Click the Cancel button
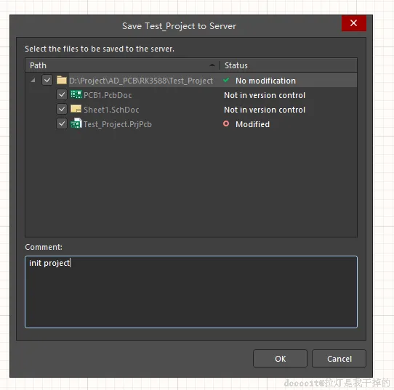This screenshot has height=390, width=394. 339,359
